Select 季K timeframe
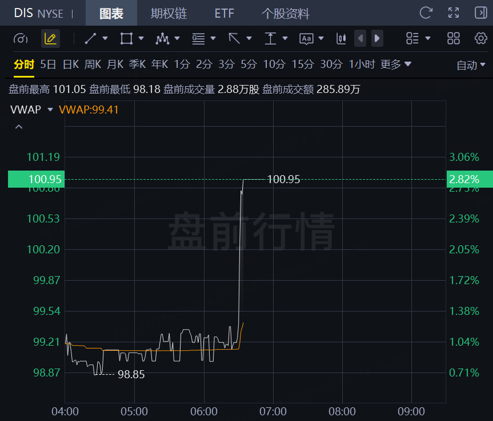493x421 pixels. 138,64
